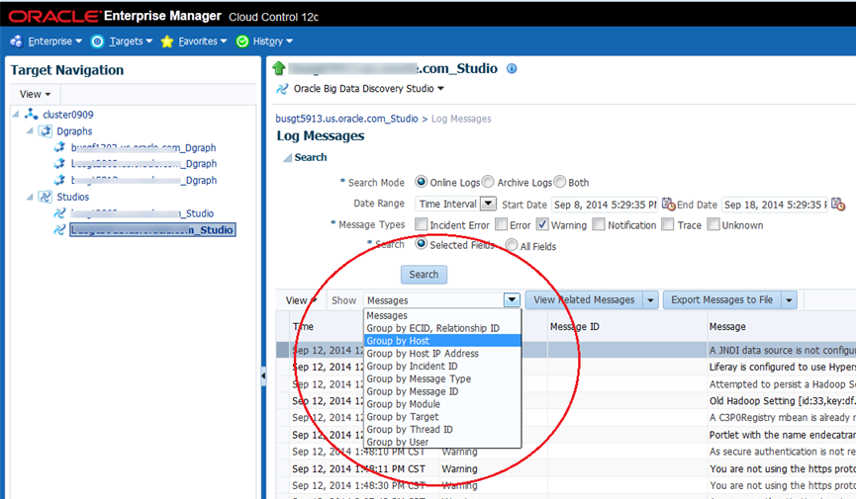
Task: Select the highlighted _Studio tree item
Action: (x=152, y=230)
